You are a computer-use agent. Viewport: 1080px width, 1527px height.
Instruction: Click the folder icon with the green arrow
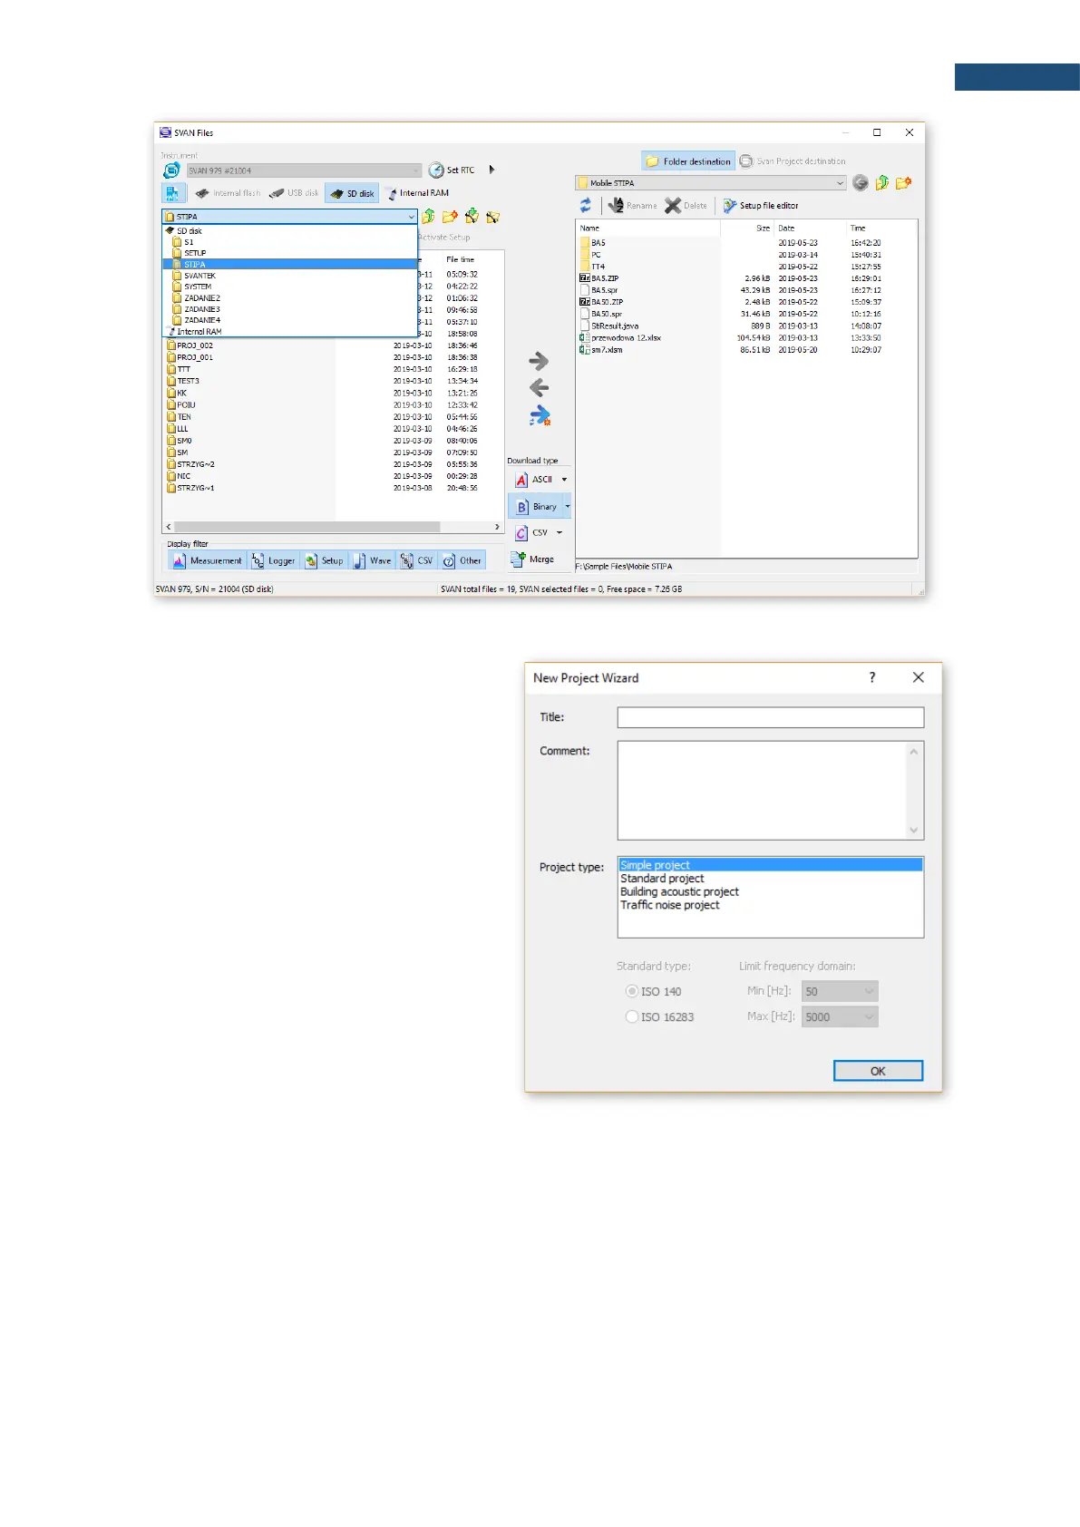(472, 217)
